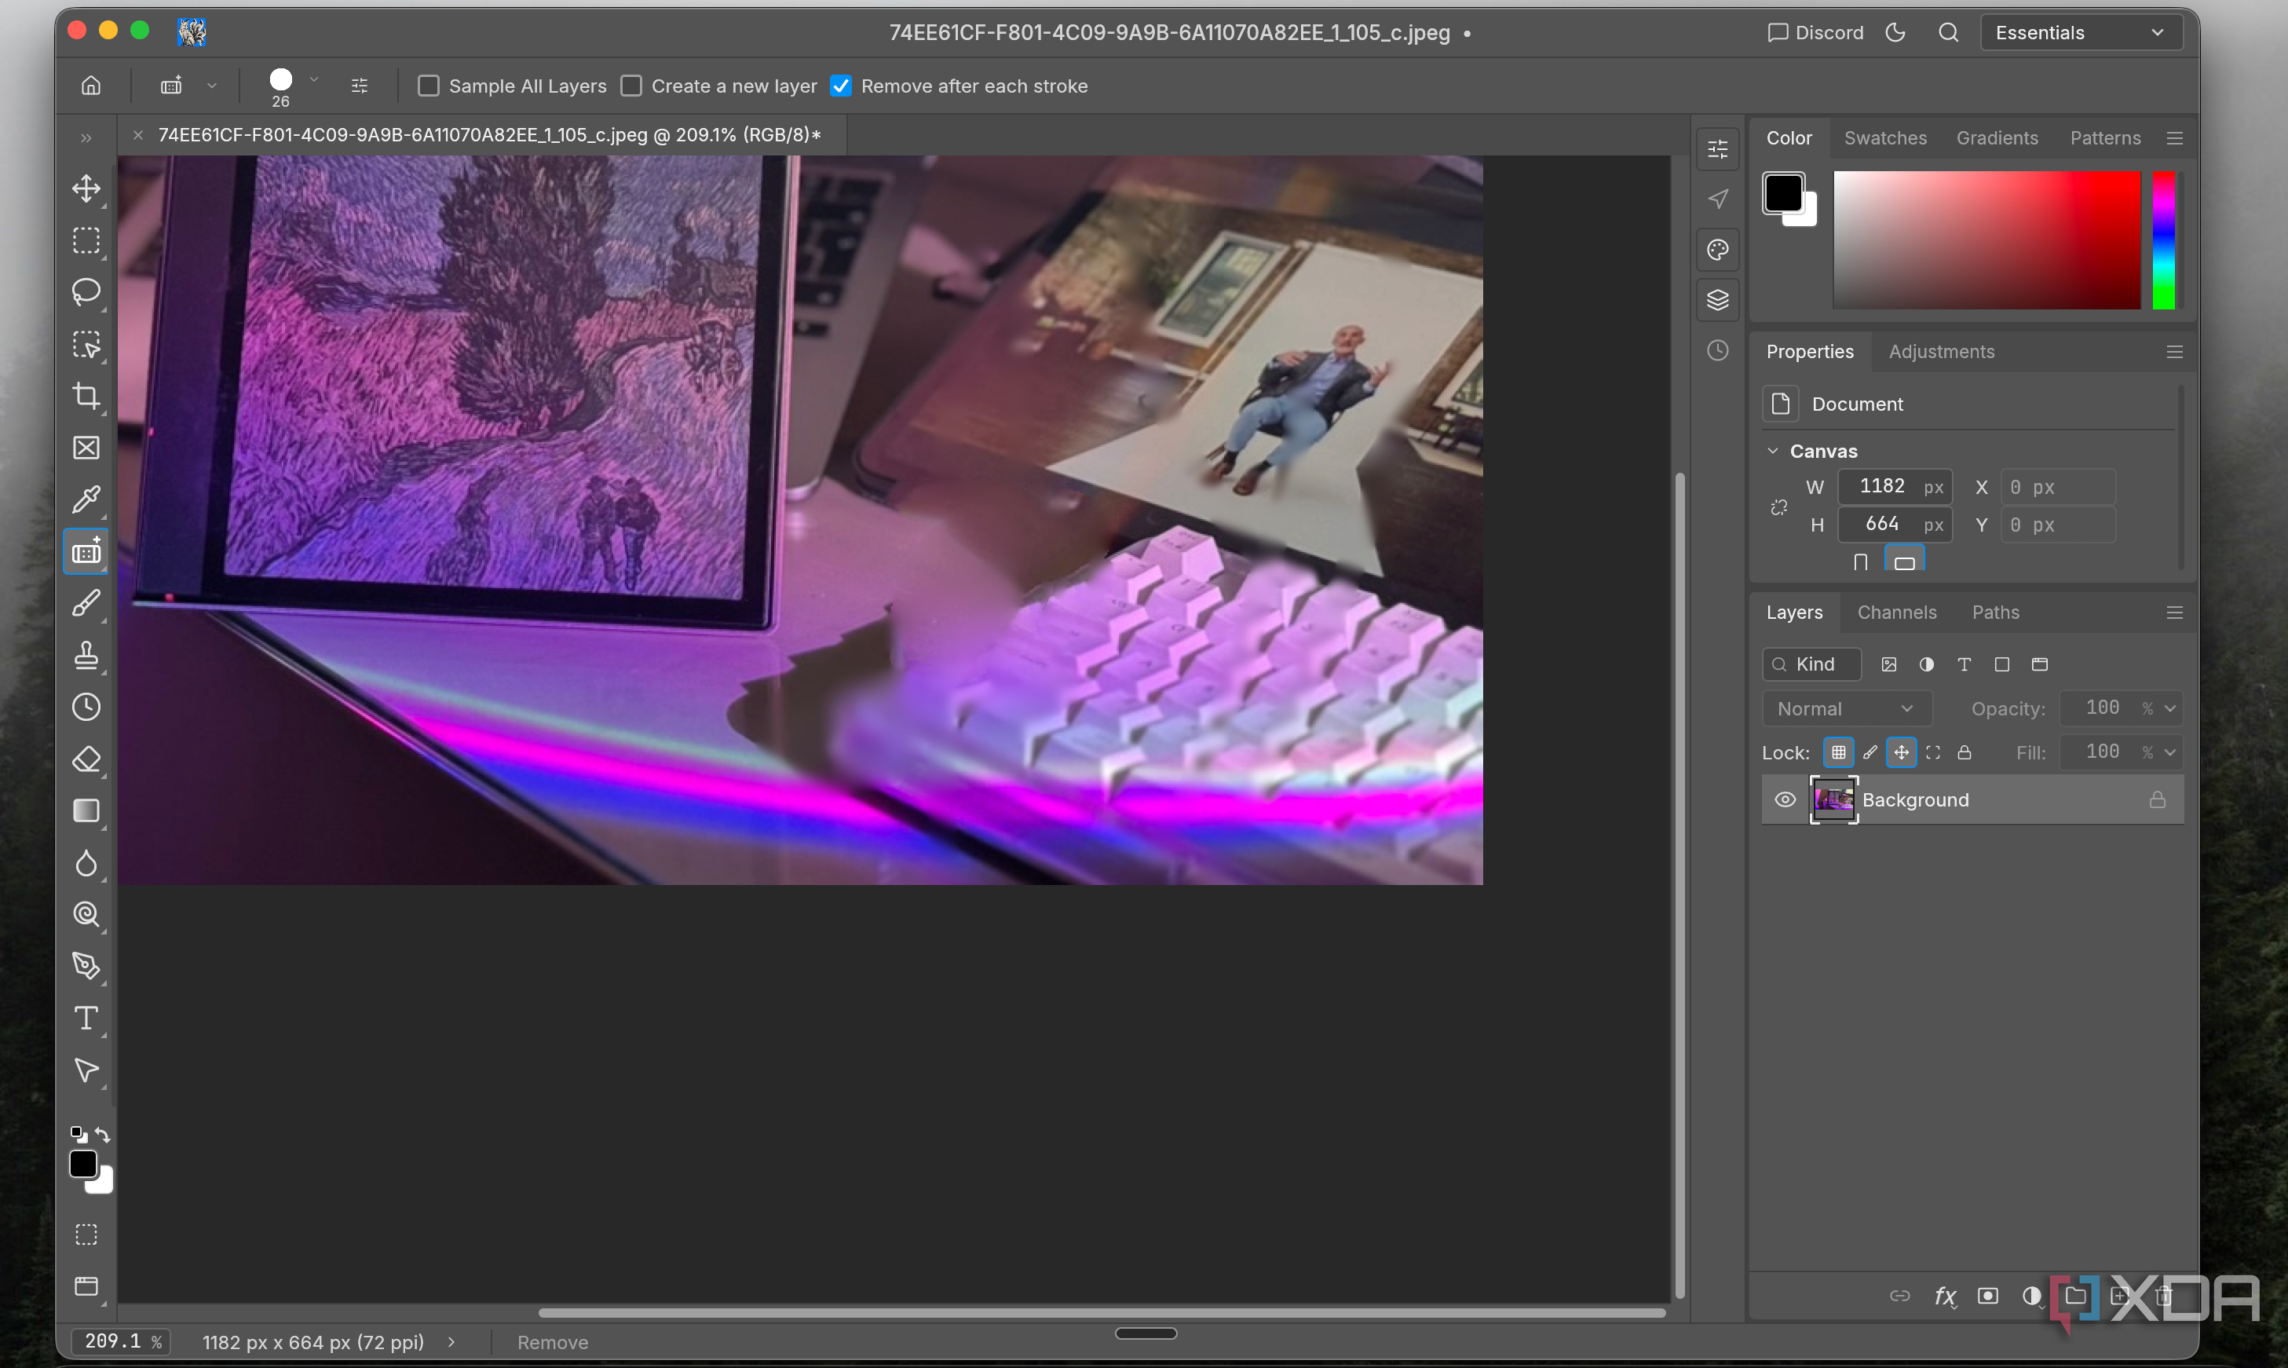The height and width of the screenshot is (1368, 2288).
Task: Switch to the Adjustments tab
Action: coord(1941,352)
